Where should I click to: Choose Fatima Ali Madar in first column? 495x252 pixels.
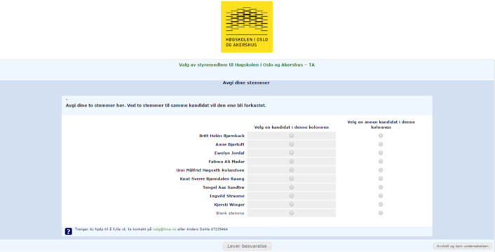pyautogui.click(x=292, y=161)
